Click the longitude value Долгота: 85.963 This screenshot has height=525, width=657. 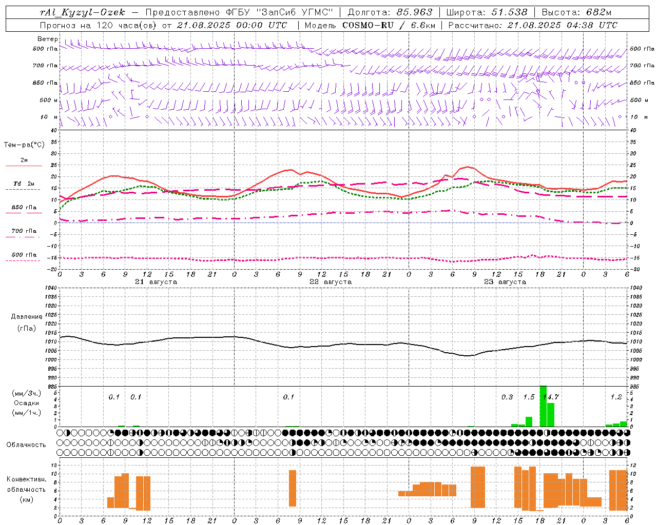390,12
